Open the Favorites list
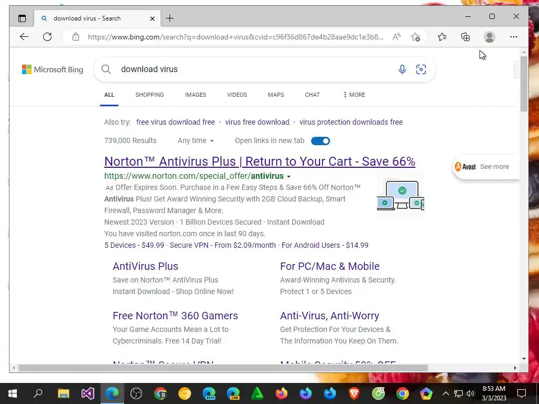 click(x=442, y=37)
